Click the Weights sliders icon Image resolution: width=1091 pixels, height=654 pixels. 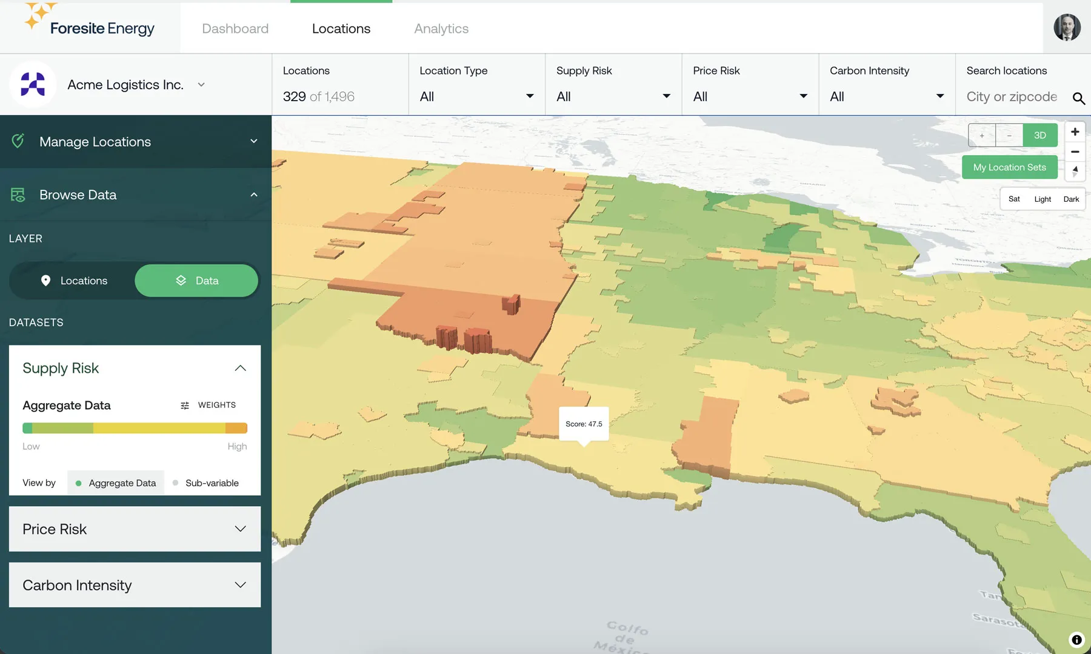coord(185,405)
